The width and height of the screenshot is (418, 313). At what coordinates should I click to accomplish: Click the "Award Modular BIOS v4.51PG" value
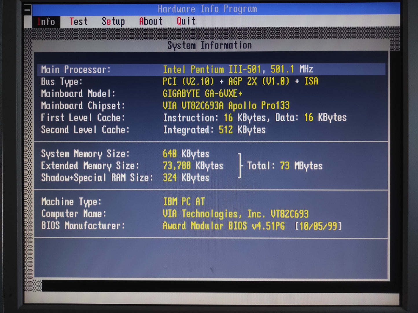coord(224,226)
